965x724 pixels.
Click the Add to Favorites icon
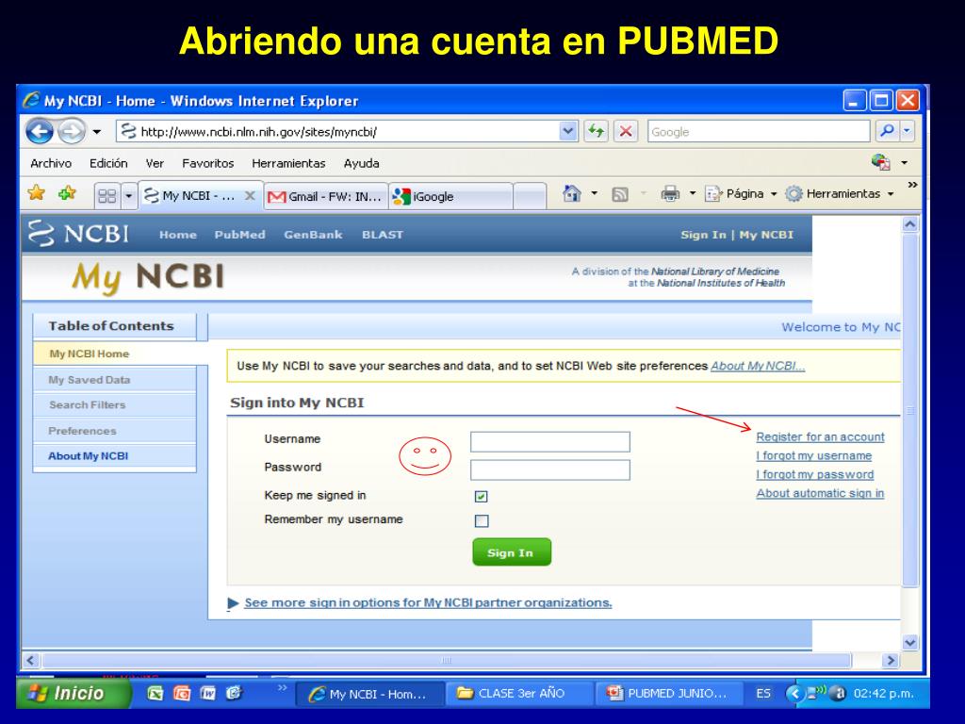click(67, 193)
